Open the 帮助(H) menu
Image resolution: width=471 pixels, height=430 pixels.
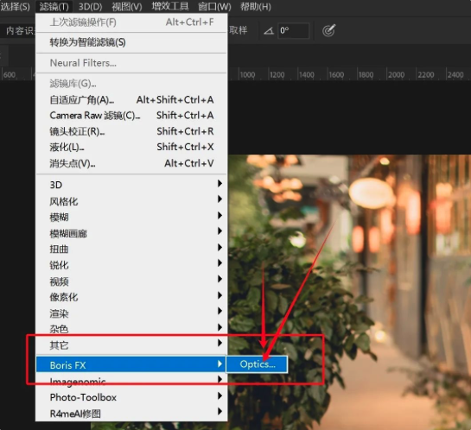point(256,7)
